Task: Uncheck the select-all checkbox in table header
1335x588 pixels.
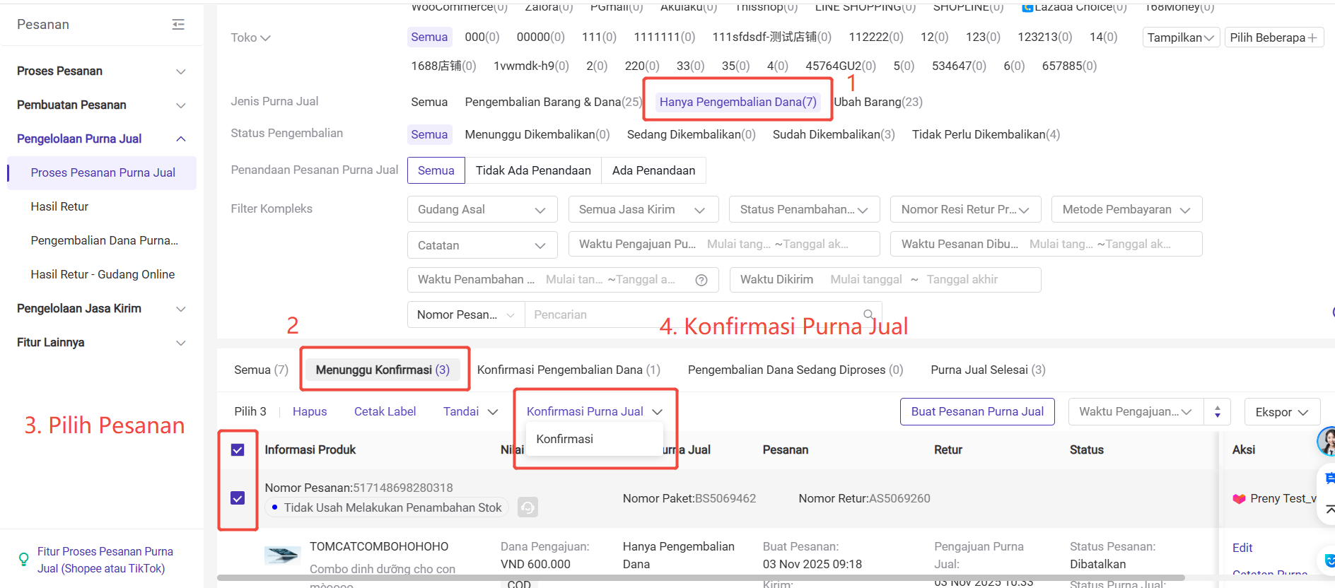Action: point(238,450)
